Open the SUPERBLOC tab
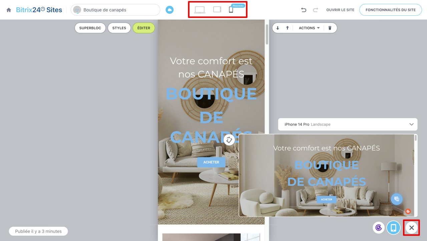427x241 pixels. pos(90,28)
